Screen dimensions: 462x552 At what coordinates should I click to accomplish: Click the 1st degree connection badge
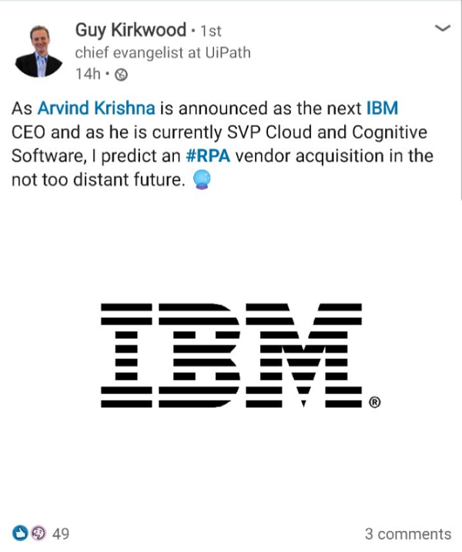click(210, 32)
